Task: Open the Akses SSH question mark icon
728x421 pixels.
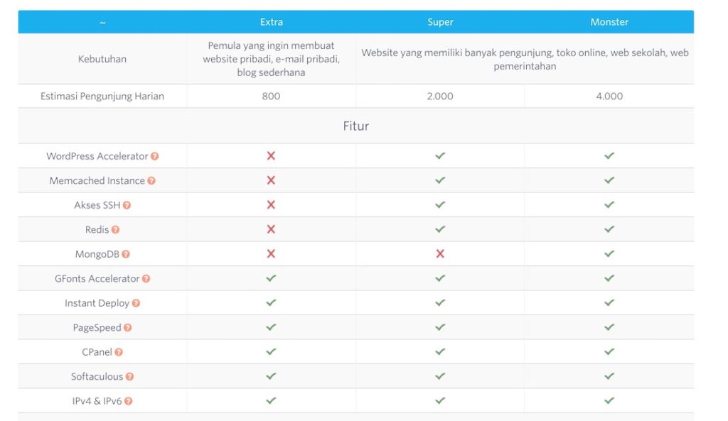Action: [x=127, y=204]
